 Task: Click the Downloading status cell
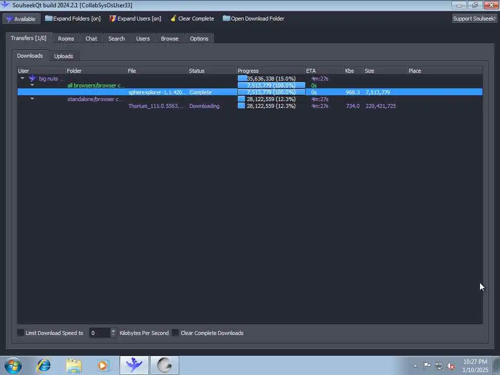(x=205, y=106)
